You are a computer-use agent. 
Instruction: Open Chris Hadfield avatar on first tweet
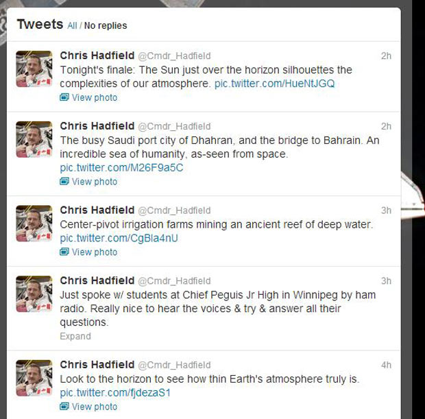pos(34,69)
